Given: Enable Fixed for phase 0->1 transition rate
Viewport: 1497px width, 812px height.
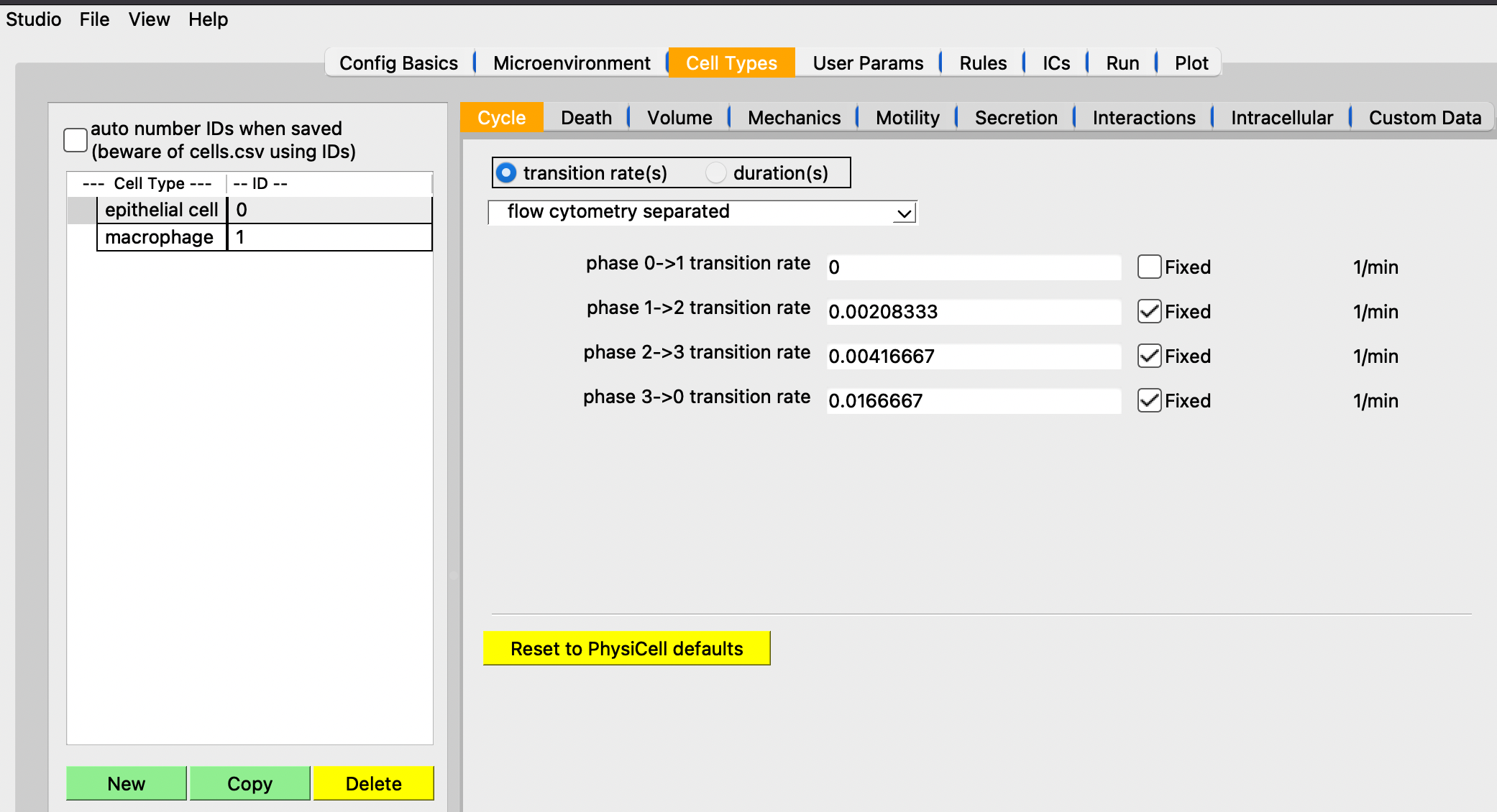Looking at the screenshot, I should (x=1149, y=267).
